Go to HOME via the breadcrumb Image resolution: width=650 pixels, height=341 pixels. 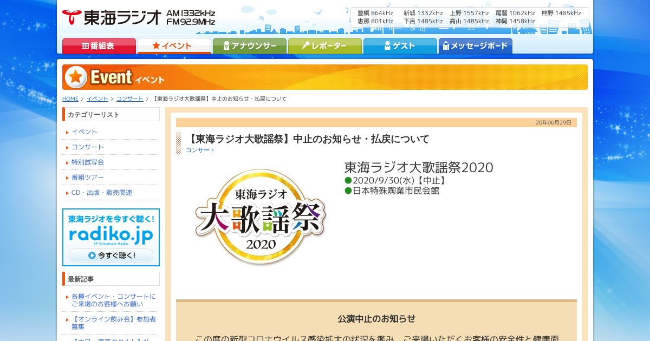pos(70,99)
